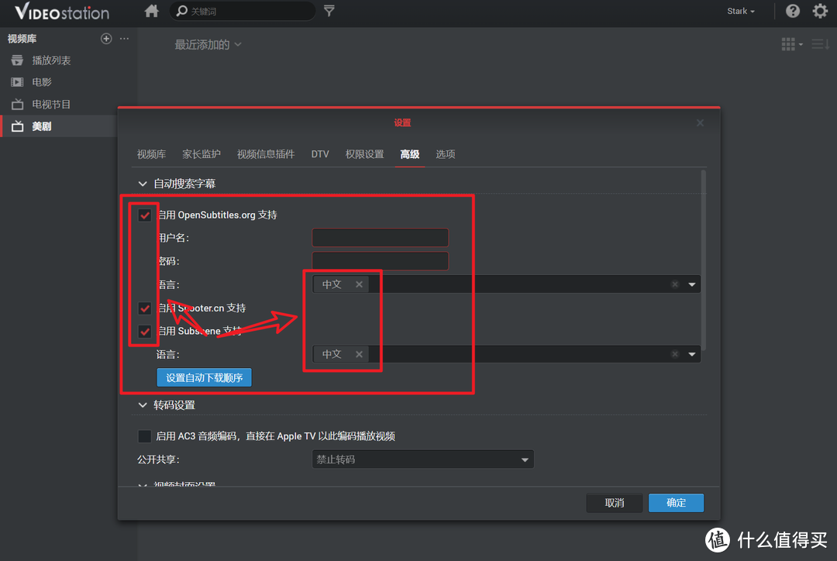The image size is (837, 561).
Task: Click the keyword search field
Action: (x=242, y=11)
